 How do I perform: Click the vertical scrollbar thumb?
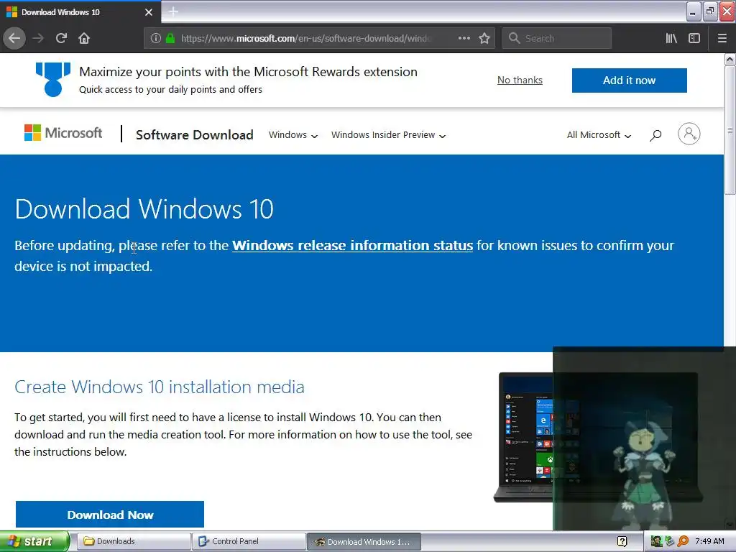pos(730,129)
